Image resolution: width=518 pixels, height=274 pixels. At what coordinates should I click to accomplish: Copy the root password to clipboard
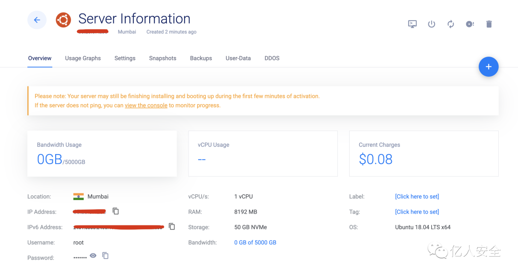pyautogui.click(x=106, y=256)
